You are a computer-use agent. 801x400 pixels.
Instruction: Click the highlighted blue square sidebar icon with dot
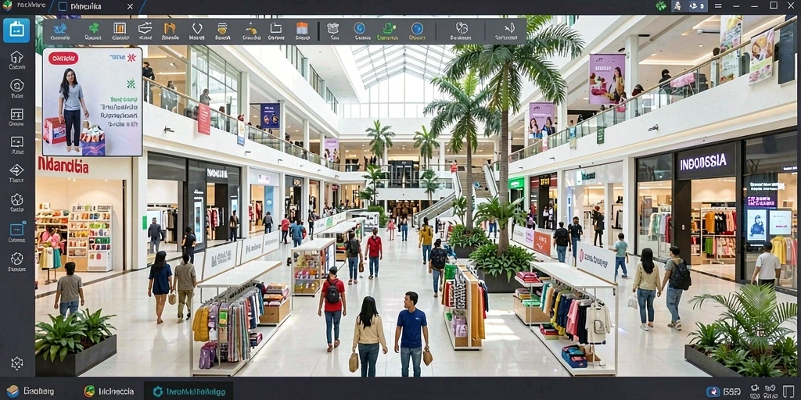coord(17,230)
